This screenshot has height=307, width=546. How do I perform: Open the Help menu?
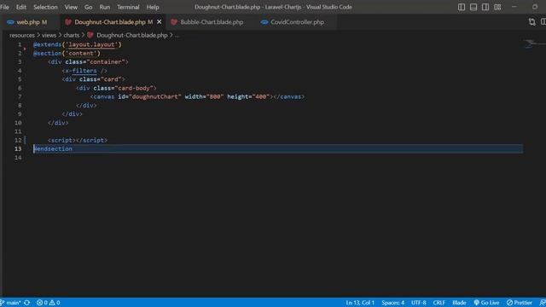click(153, 7)
